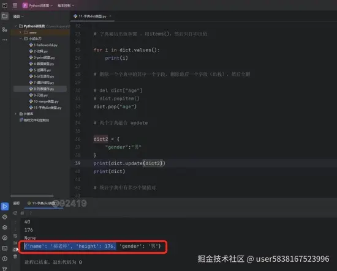Click line number 39 in the gutter

pos(78,163)
